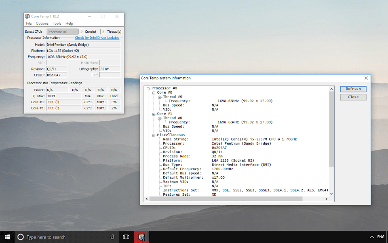Viewport: 388px width, 243px height.
Task: Click the Platform field 'LGA 1155 (Socket H2)'
Action: pos(83,51)
